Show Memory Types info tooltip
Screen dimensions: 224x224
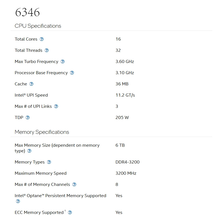(49, 162)
